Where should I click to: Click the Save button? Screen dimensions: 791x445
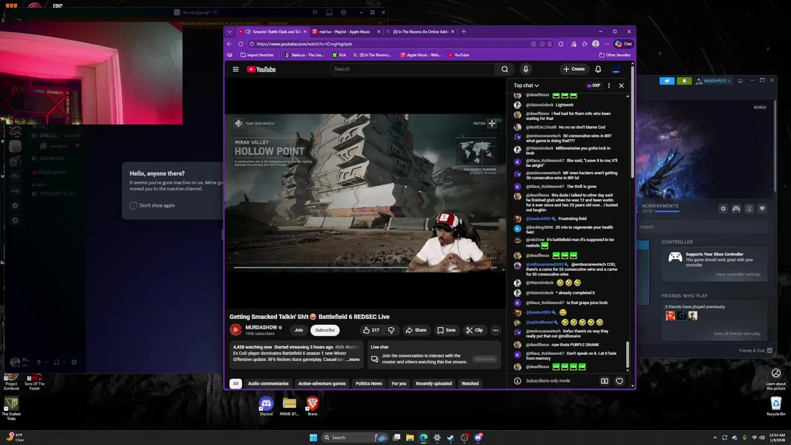446,330
